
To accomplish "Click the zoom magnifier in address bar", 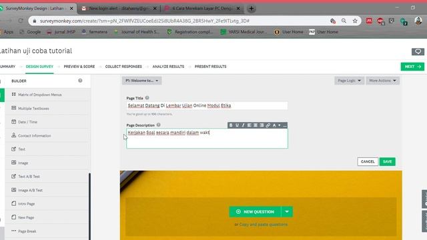I will pos(344,21).
